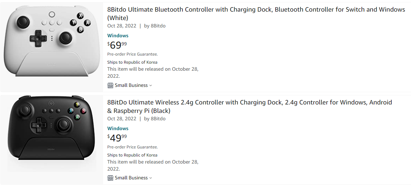Click Ships to Republic of Korea on the black controller listing

(132, 155)
